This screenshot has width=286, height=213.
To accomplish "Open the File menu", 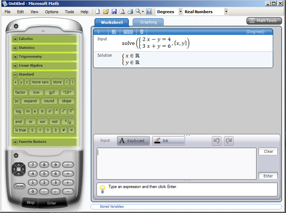I will coord(7,12).
